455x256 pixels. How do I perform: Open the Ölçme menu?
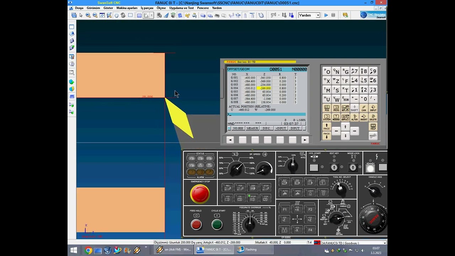pyautogui.click(x=161, y=8)
